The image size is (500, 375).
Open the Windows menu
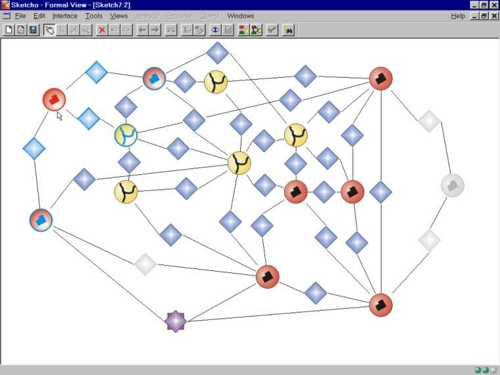tap(240, 16)
